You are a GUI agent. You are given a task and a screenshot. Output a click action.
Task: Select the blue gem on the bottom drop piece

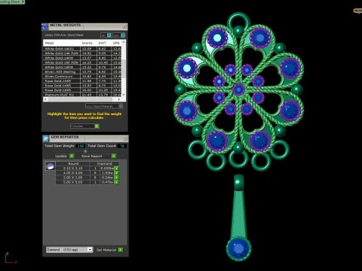click(238, 248)
